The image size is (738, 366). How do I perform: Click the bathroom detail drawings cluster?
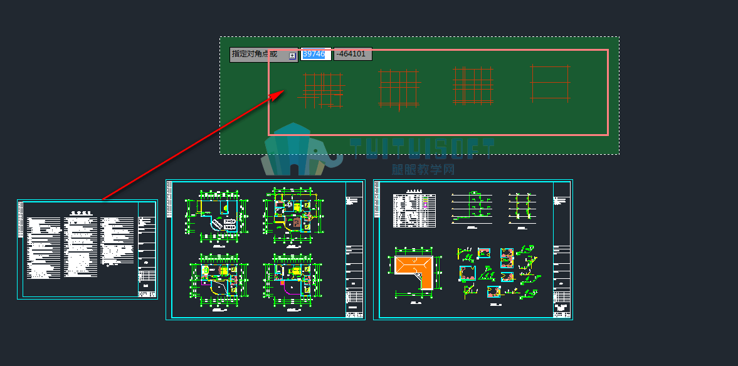498,273
